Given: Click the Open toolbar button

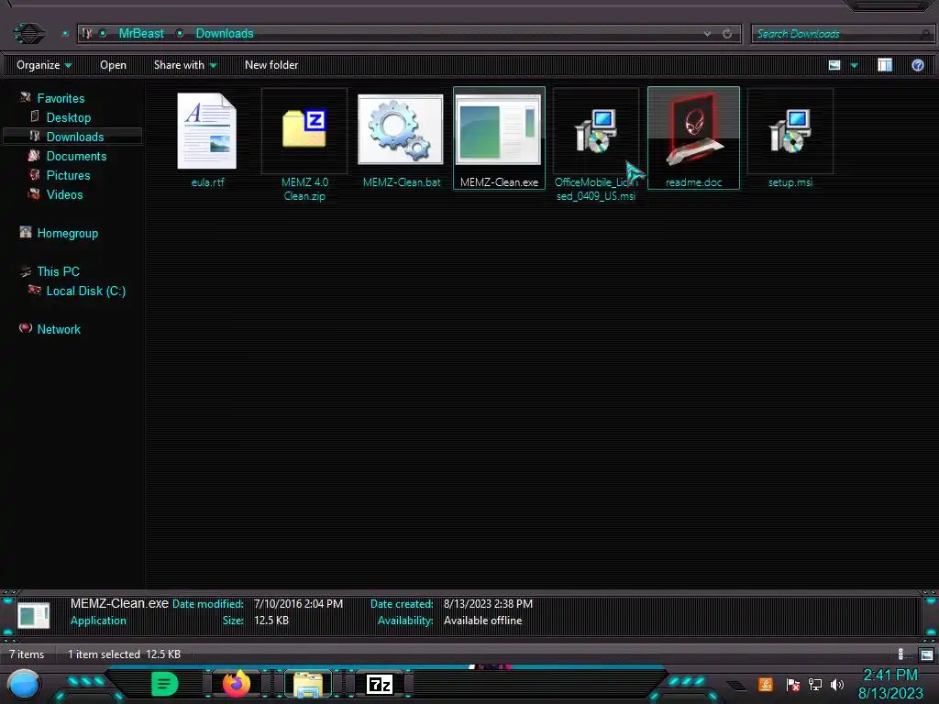Looking at the screenshot, I should point(113,65).
